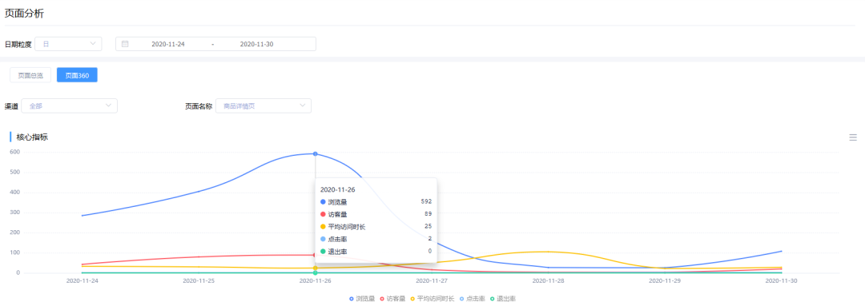Click the 平均访问时长 yellow point on 2020-11-26
This screenshot has height=306, width=865.
pyautogui.click(x=315, y=268)
